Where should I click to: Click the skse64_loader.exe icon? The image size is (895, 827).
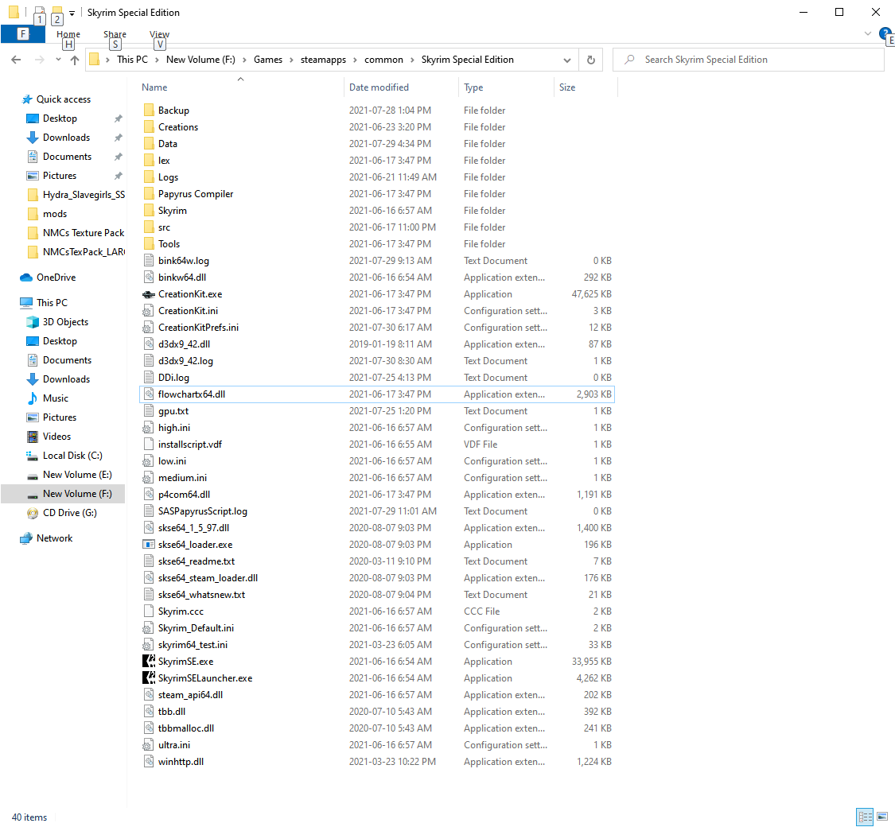pos(149,545)
